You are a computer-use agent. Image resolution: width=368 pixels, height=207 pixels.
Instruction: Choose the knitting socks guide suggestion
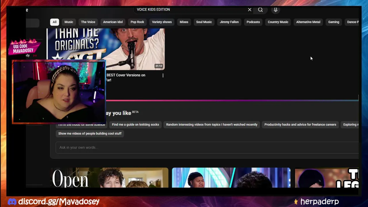pos(135,125)
